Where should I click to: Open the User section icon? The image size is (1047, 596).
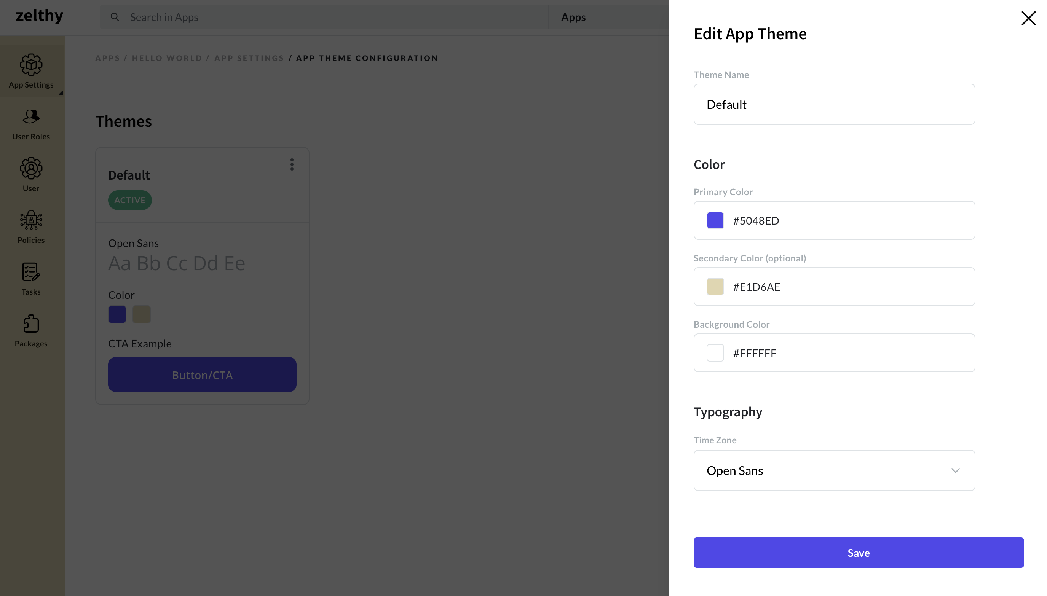(31, 168)
